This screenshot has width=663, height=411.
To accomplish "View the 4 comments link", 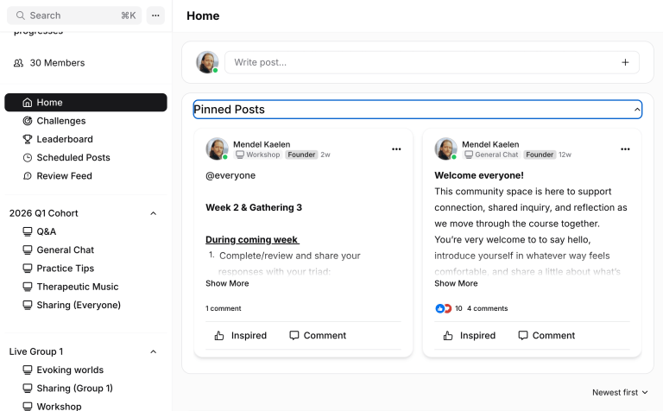I will (x=487, y=308).
